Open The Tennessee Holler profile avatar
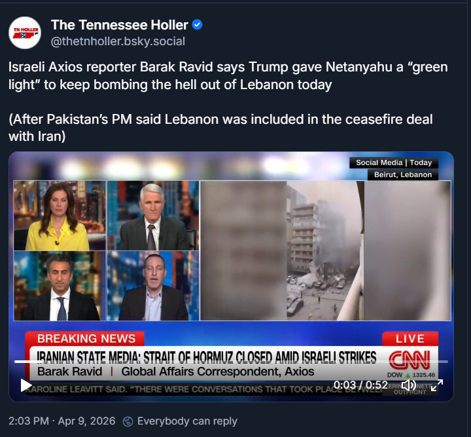Image resolution: width=471 pixels, height=437 pixels. coord(25,33)
